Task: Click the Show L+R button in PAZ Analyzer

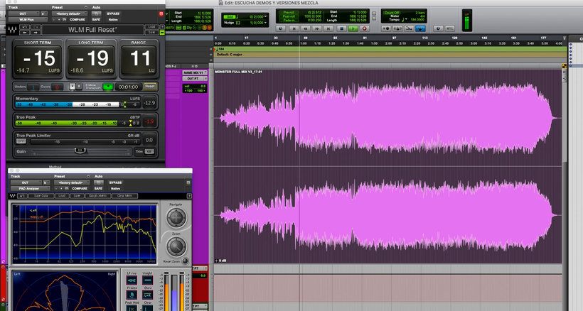Action: [x=148, y=295]
